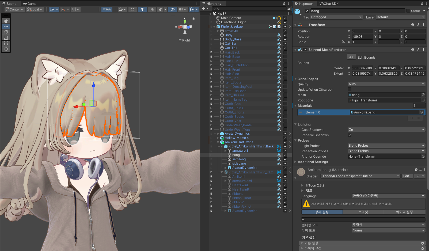Viewport: 429px width, 251px height.
Task: Disable the Skinned Mesh Renderer checkbox
Action: [305, 50]
